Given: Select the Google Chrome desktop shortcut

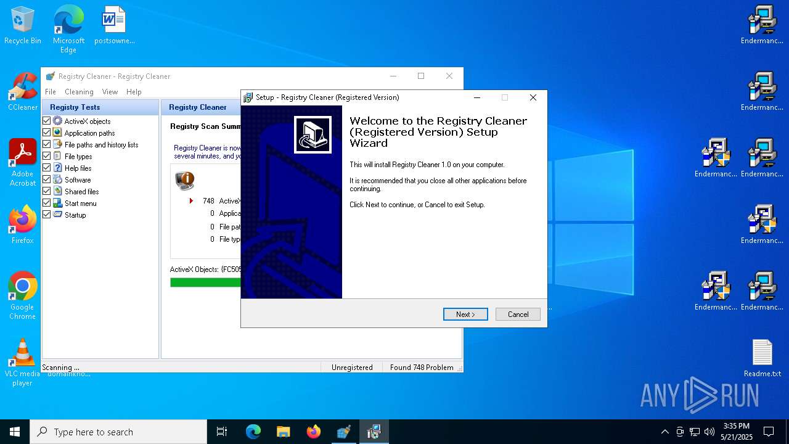Looking at the screenshot, I should [23, 296].
